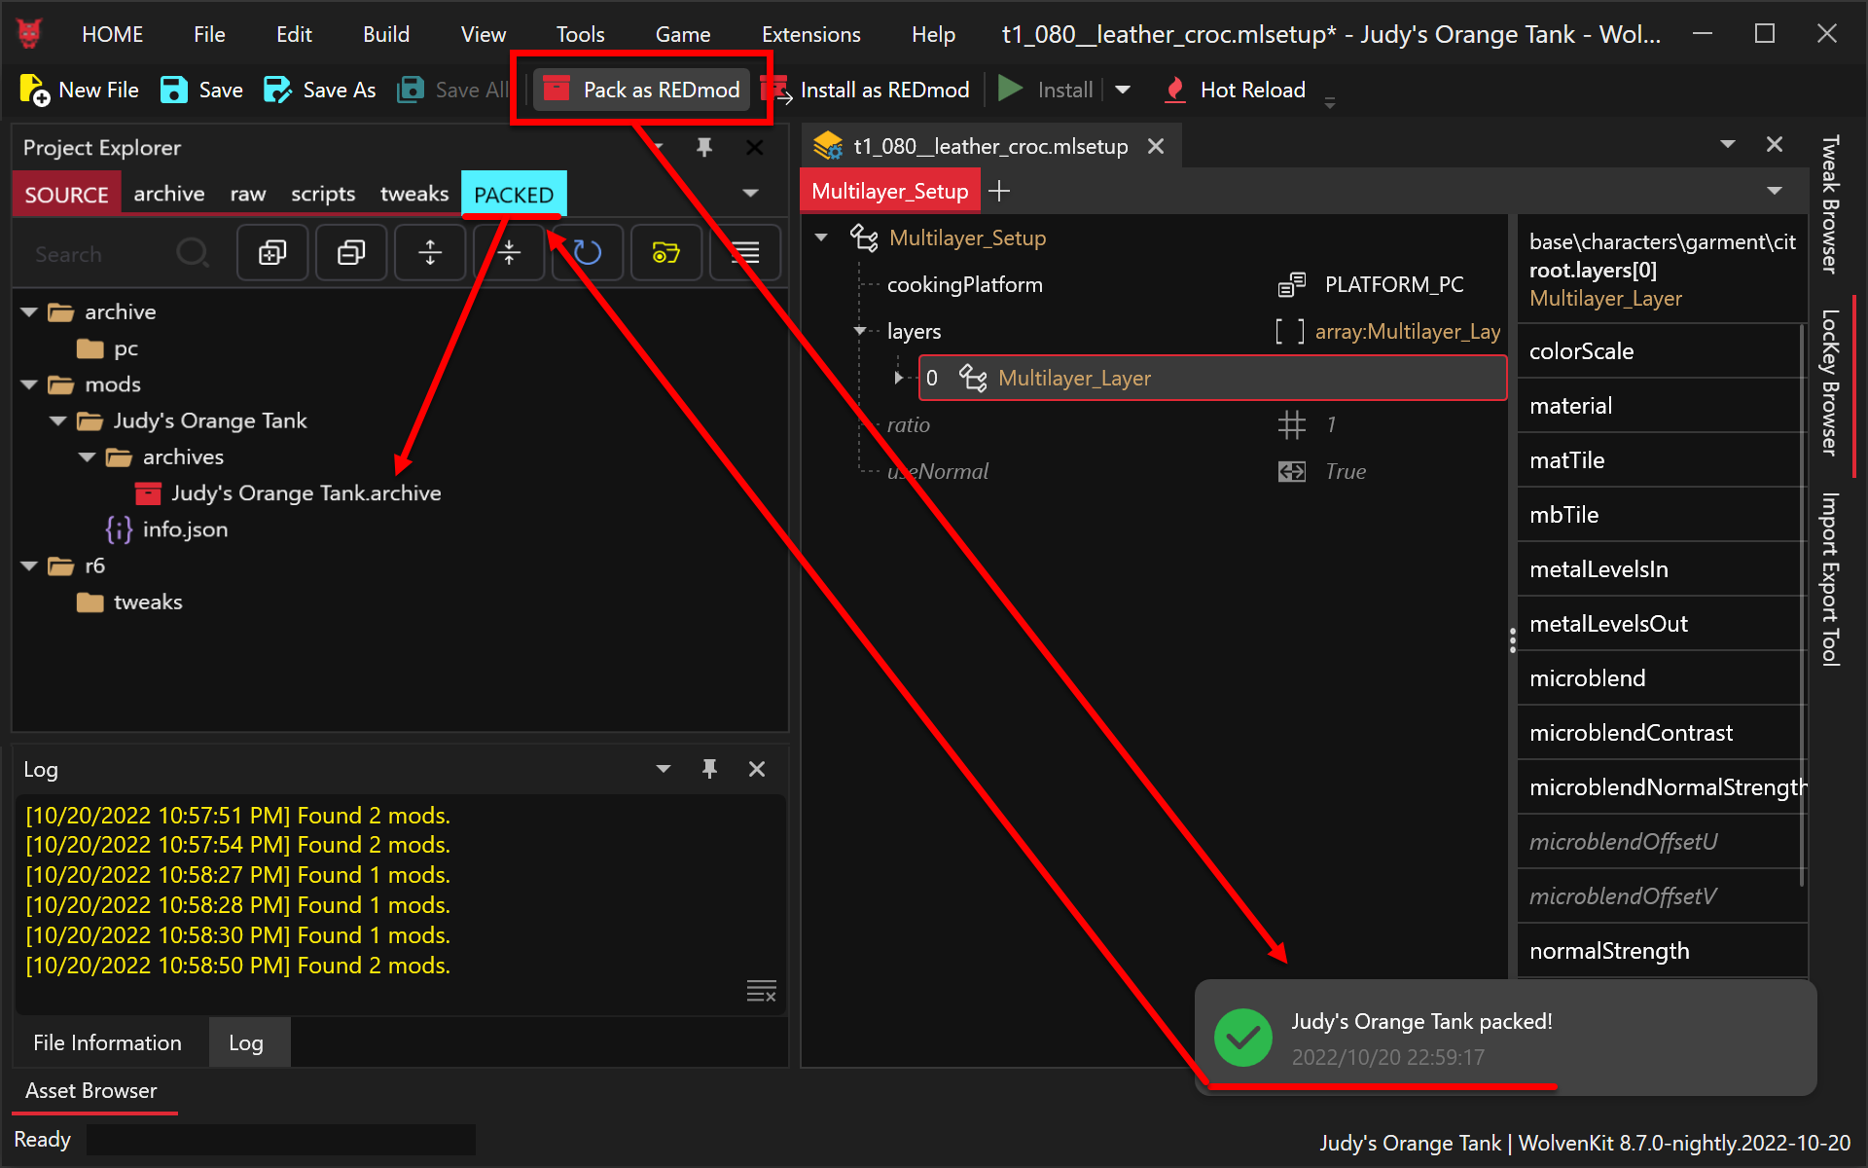Click the Pack as REDmod button
Screen dimensions: 1868x1168
[x=642, y=90]
